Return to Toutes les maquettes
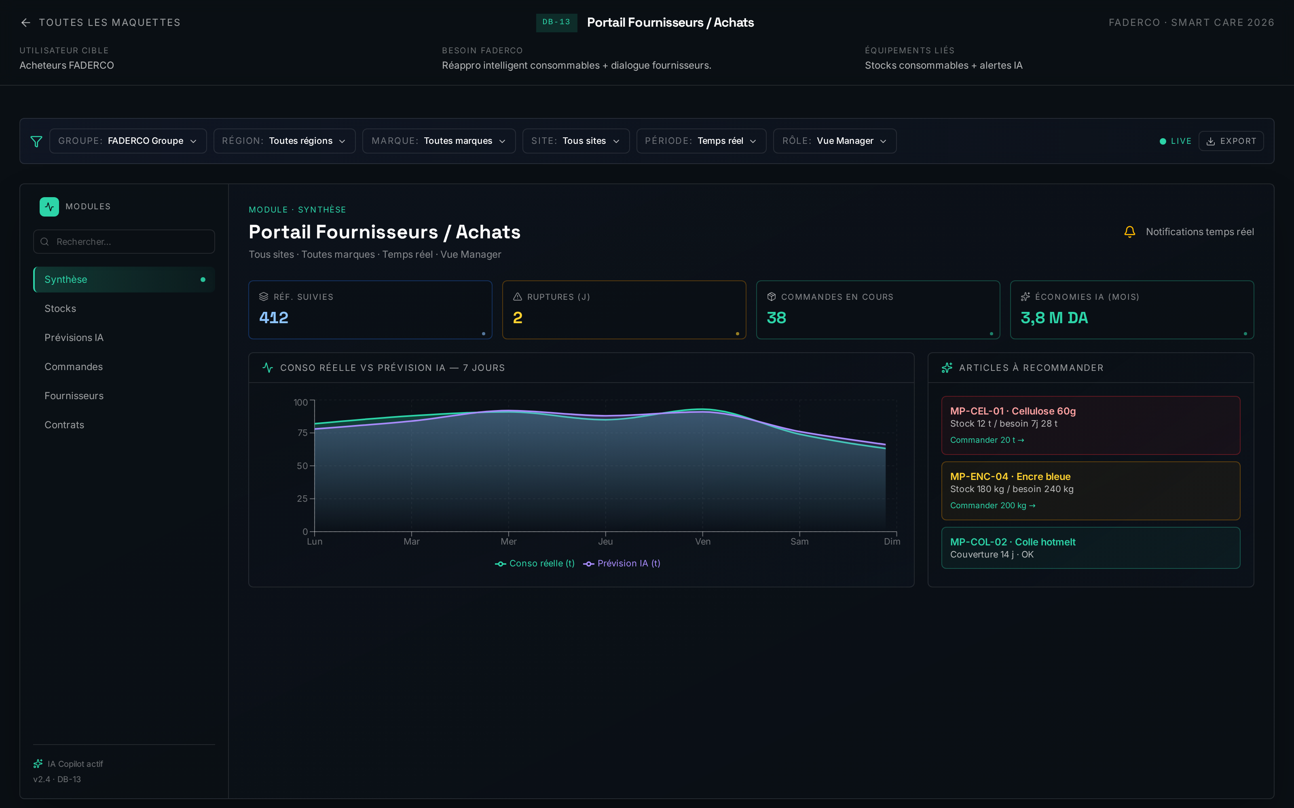This screenshot has width=1294, height=808. pos(101,23)
